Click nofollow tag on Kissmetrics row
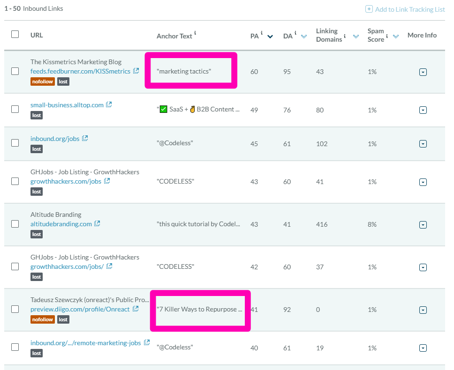 [43, 81]
